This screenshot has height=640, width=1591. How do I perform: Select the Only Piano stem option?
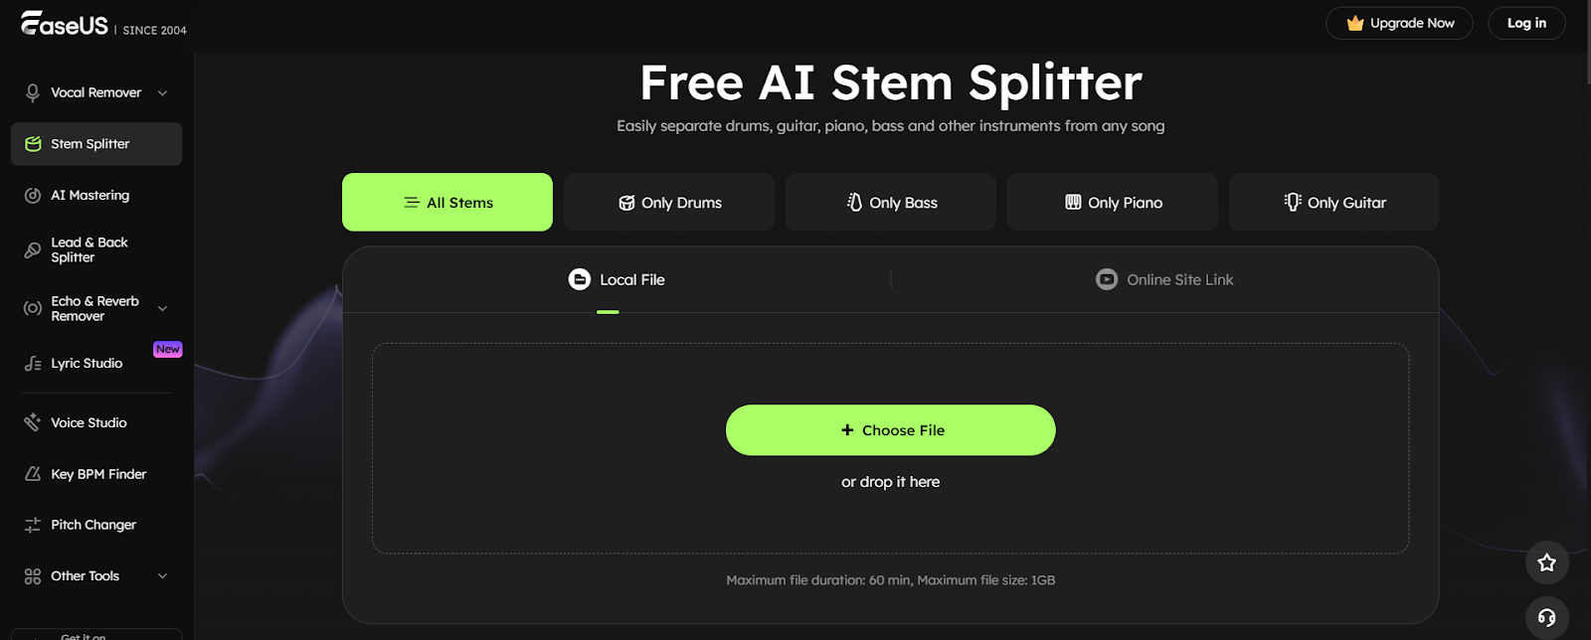1113,203
